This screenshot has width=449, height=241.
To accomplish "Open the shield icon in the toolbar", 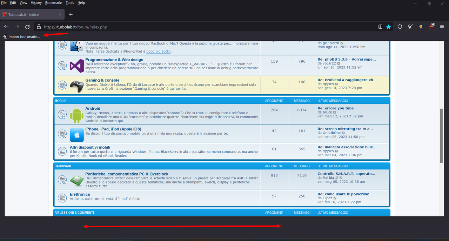I will tap(400, 27).
